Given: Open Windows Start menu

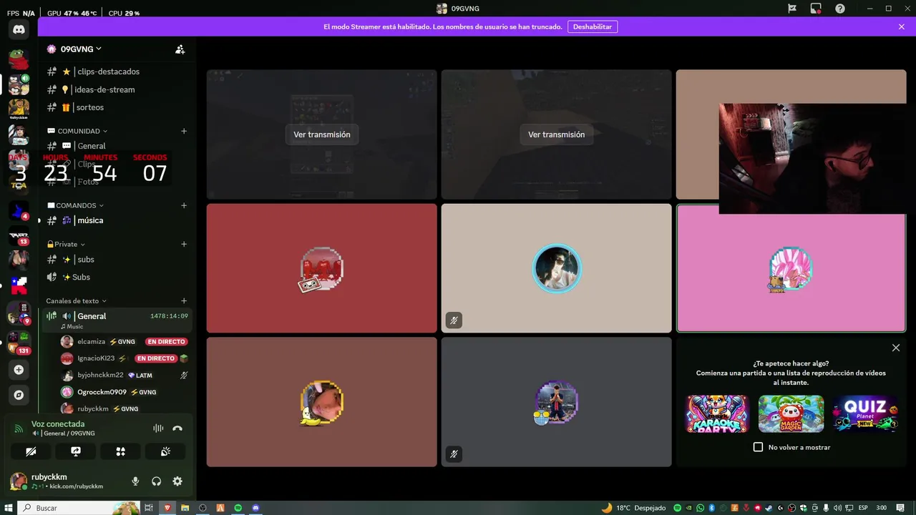Looking at the screenshot, I should tap(8, 508).
